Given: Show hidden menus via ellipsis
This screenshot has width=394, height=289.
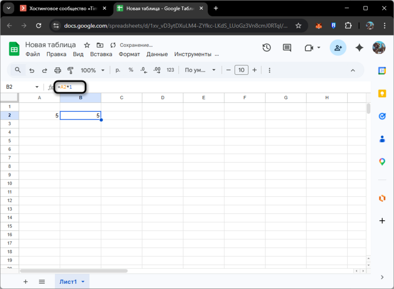Looking at the screenshot, I should (x=217, y=54).
